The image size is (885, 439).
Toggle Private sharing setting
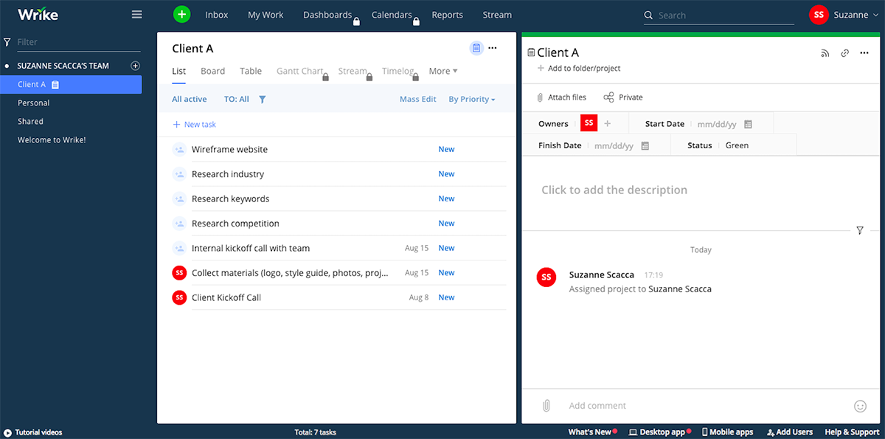(623, 97)
